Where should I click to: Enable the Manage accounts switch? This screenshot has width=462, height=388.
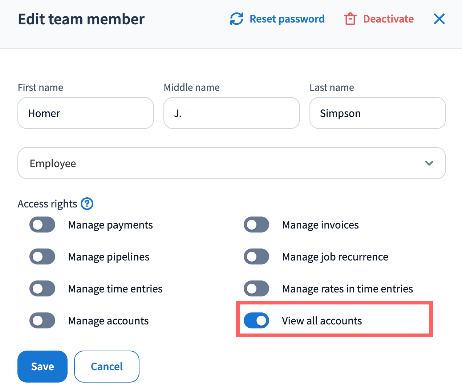[42, 321]
